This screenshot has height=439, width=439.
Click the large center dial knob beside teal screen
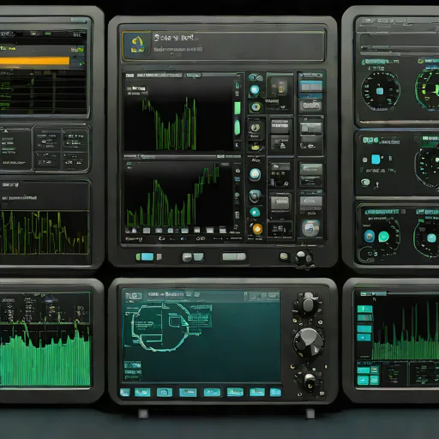[x=309, y=342]
